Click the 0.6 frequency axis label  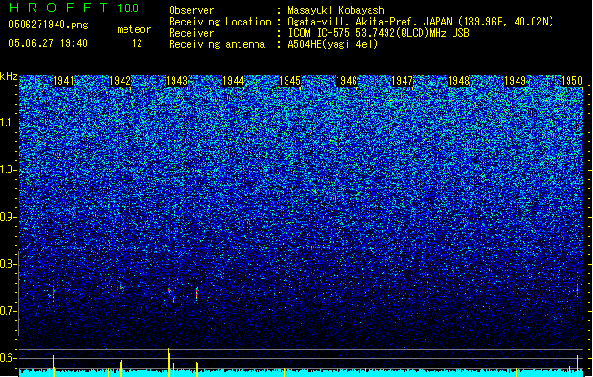pyautogui.click(x=8, y=358)
